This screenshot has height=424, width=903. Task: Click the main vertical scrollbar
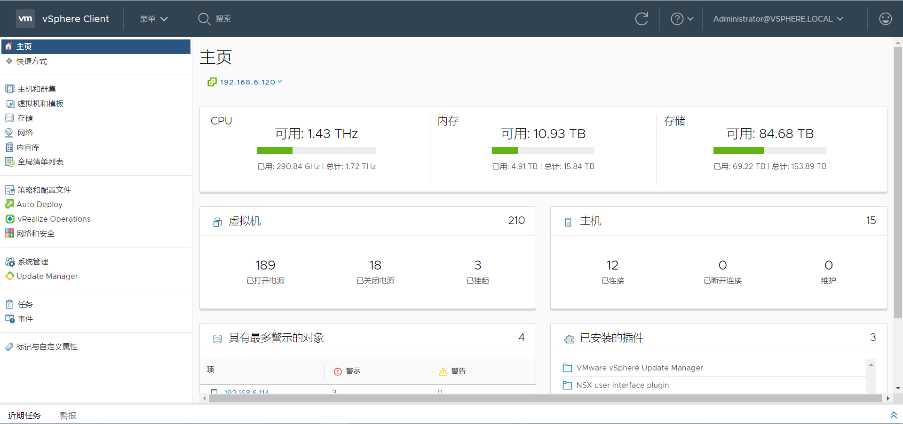point(898,183)
